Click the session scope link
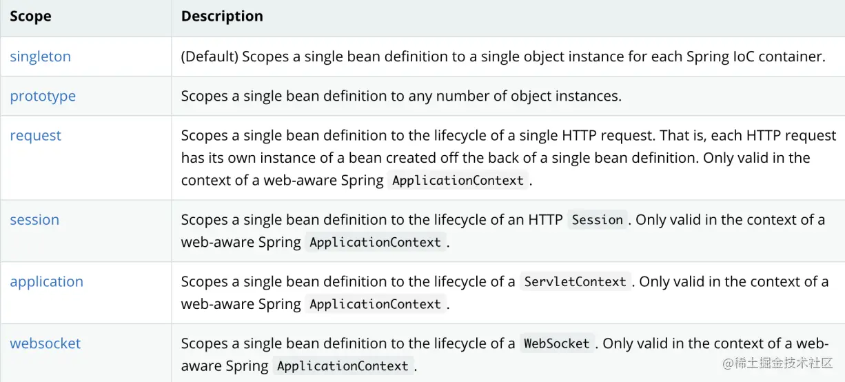This screenshot has width=845, height=382. (34, 219)
